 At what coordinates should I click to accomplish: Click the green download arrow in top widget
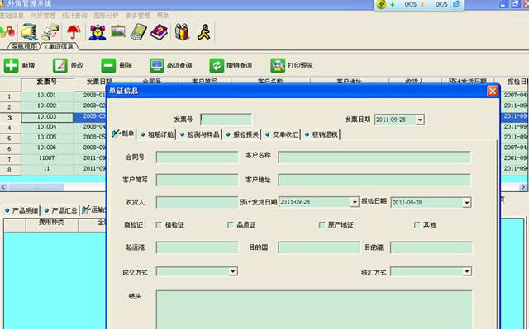[393, 4]
